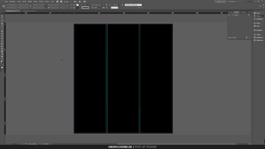Select the Zoom magnifier tool
The image size is (265, 149).
(x=2, y=59)
